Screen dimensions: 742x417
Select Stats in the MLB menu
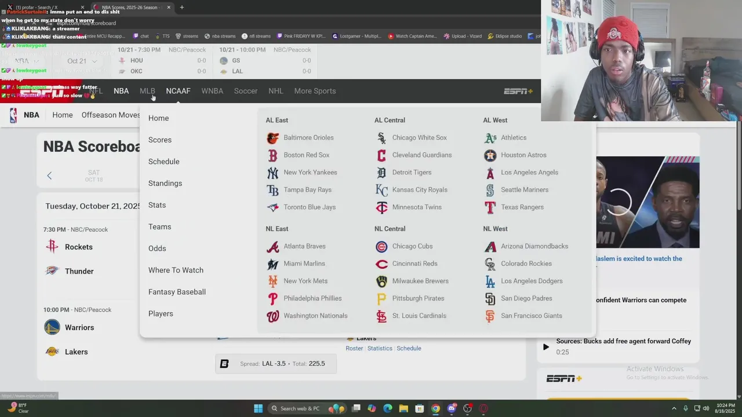(157, 205)
